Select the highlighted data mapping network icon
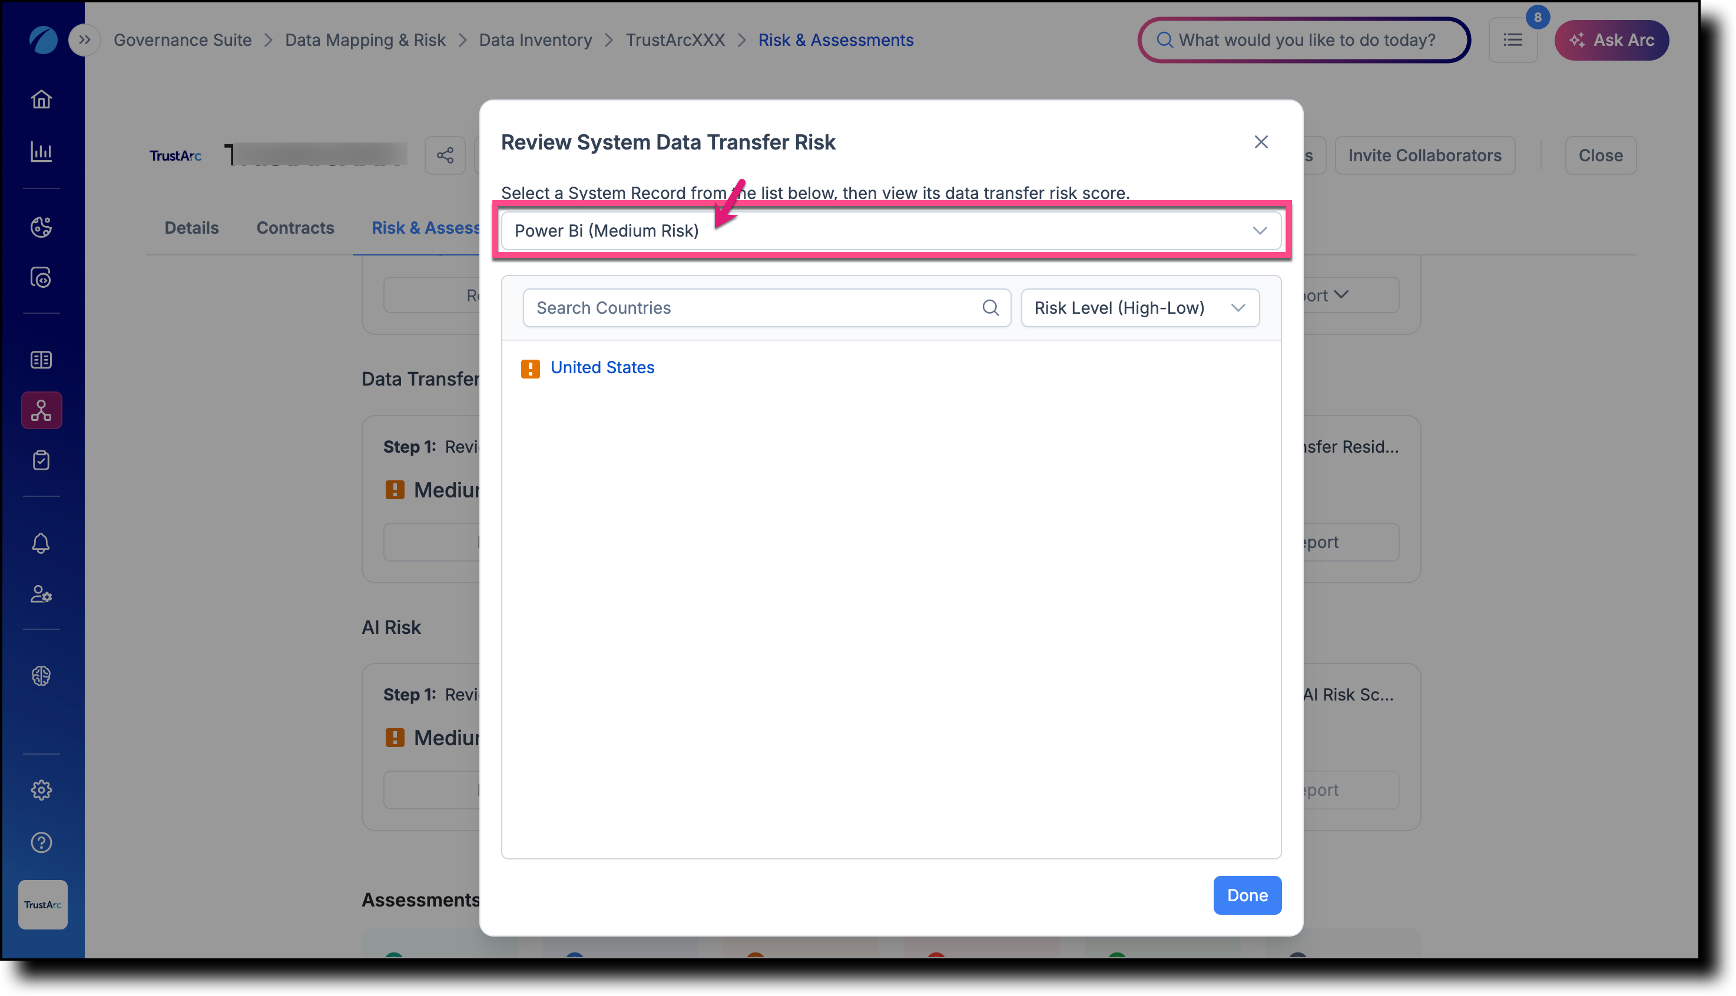The width and height of the screenshot is (1736, 996). click(x=42, y=410)
